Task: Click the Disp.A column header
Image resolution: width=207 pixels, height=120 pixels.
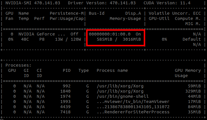Action: tap(133, 13)
